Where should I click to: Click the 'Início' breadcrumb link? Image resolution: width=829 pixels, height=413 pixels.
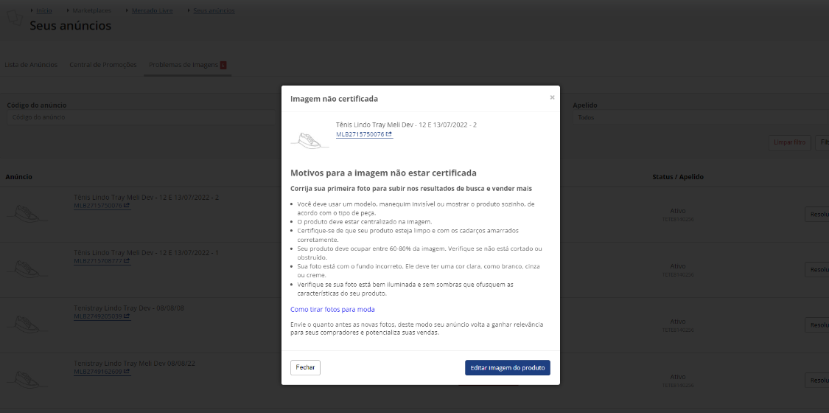[44, 10]
